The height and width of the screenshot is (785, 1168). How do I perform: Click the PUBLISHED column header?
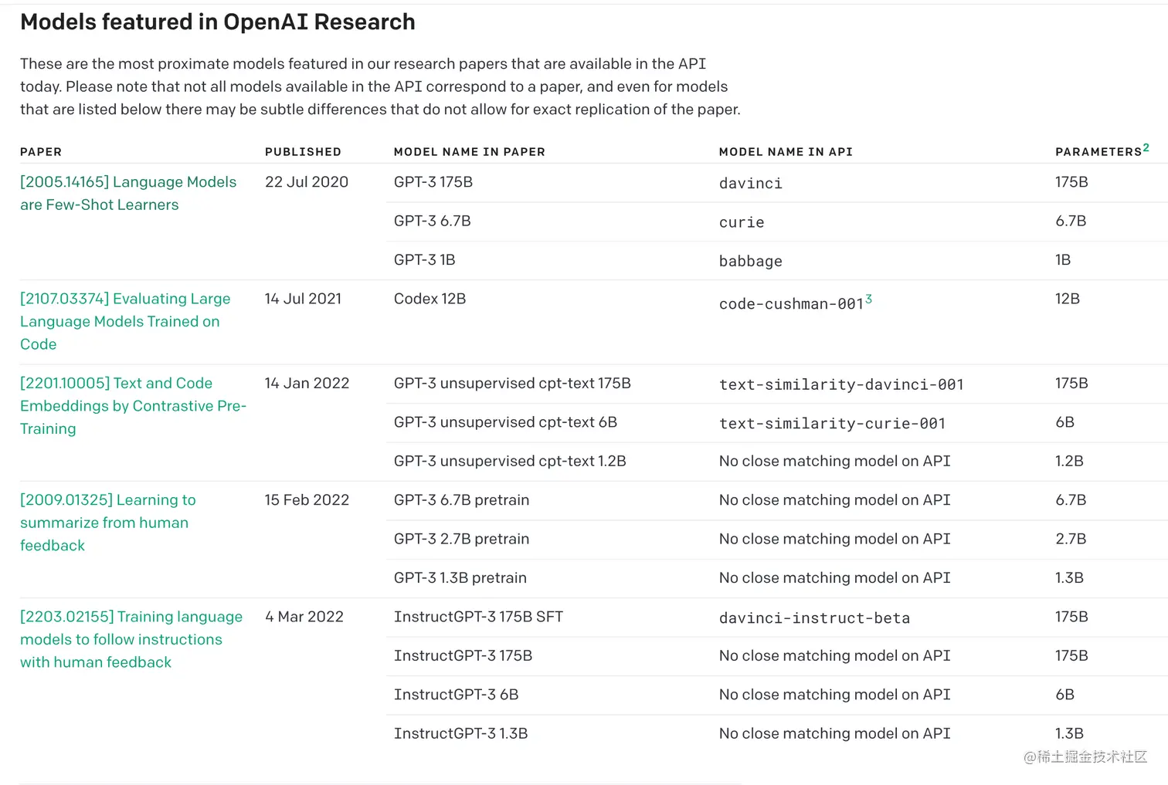click(x=303, y=152)
